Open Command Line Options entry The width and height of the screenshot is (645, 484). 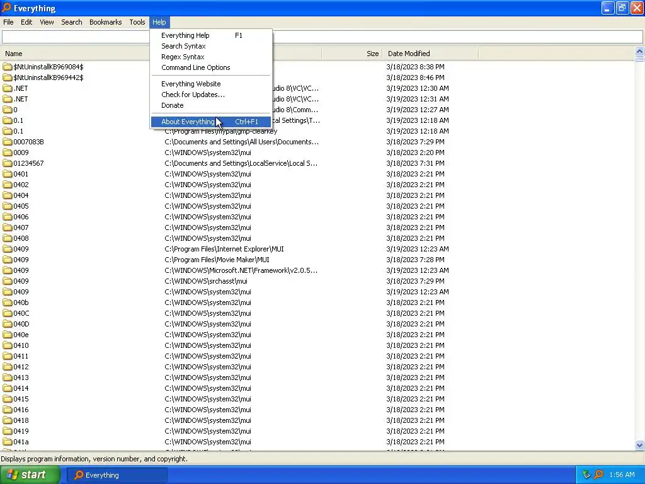point(210,67)
